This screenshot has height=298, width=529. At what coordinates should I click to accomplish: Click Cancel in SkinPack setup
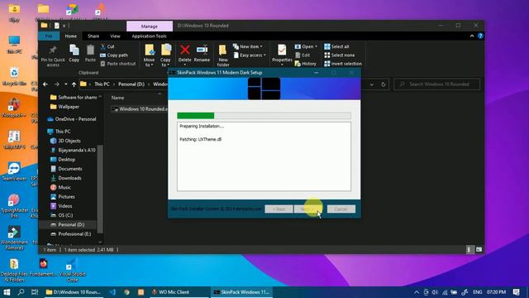341,209
